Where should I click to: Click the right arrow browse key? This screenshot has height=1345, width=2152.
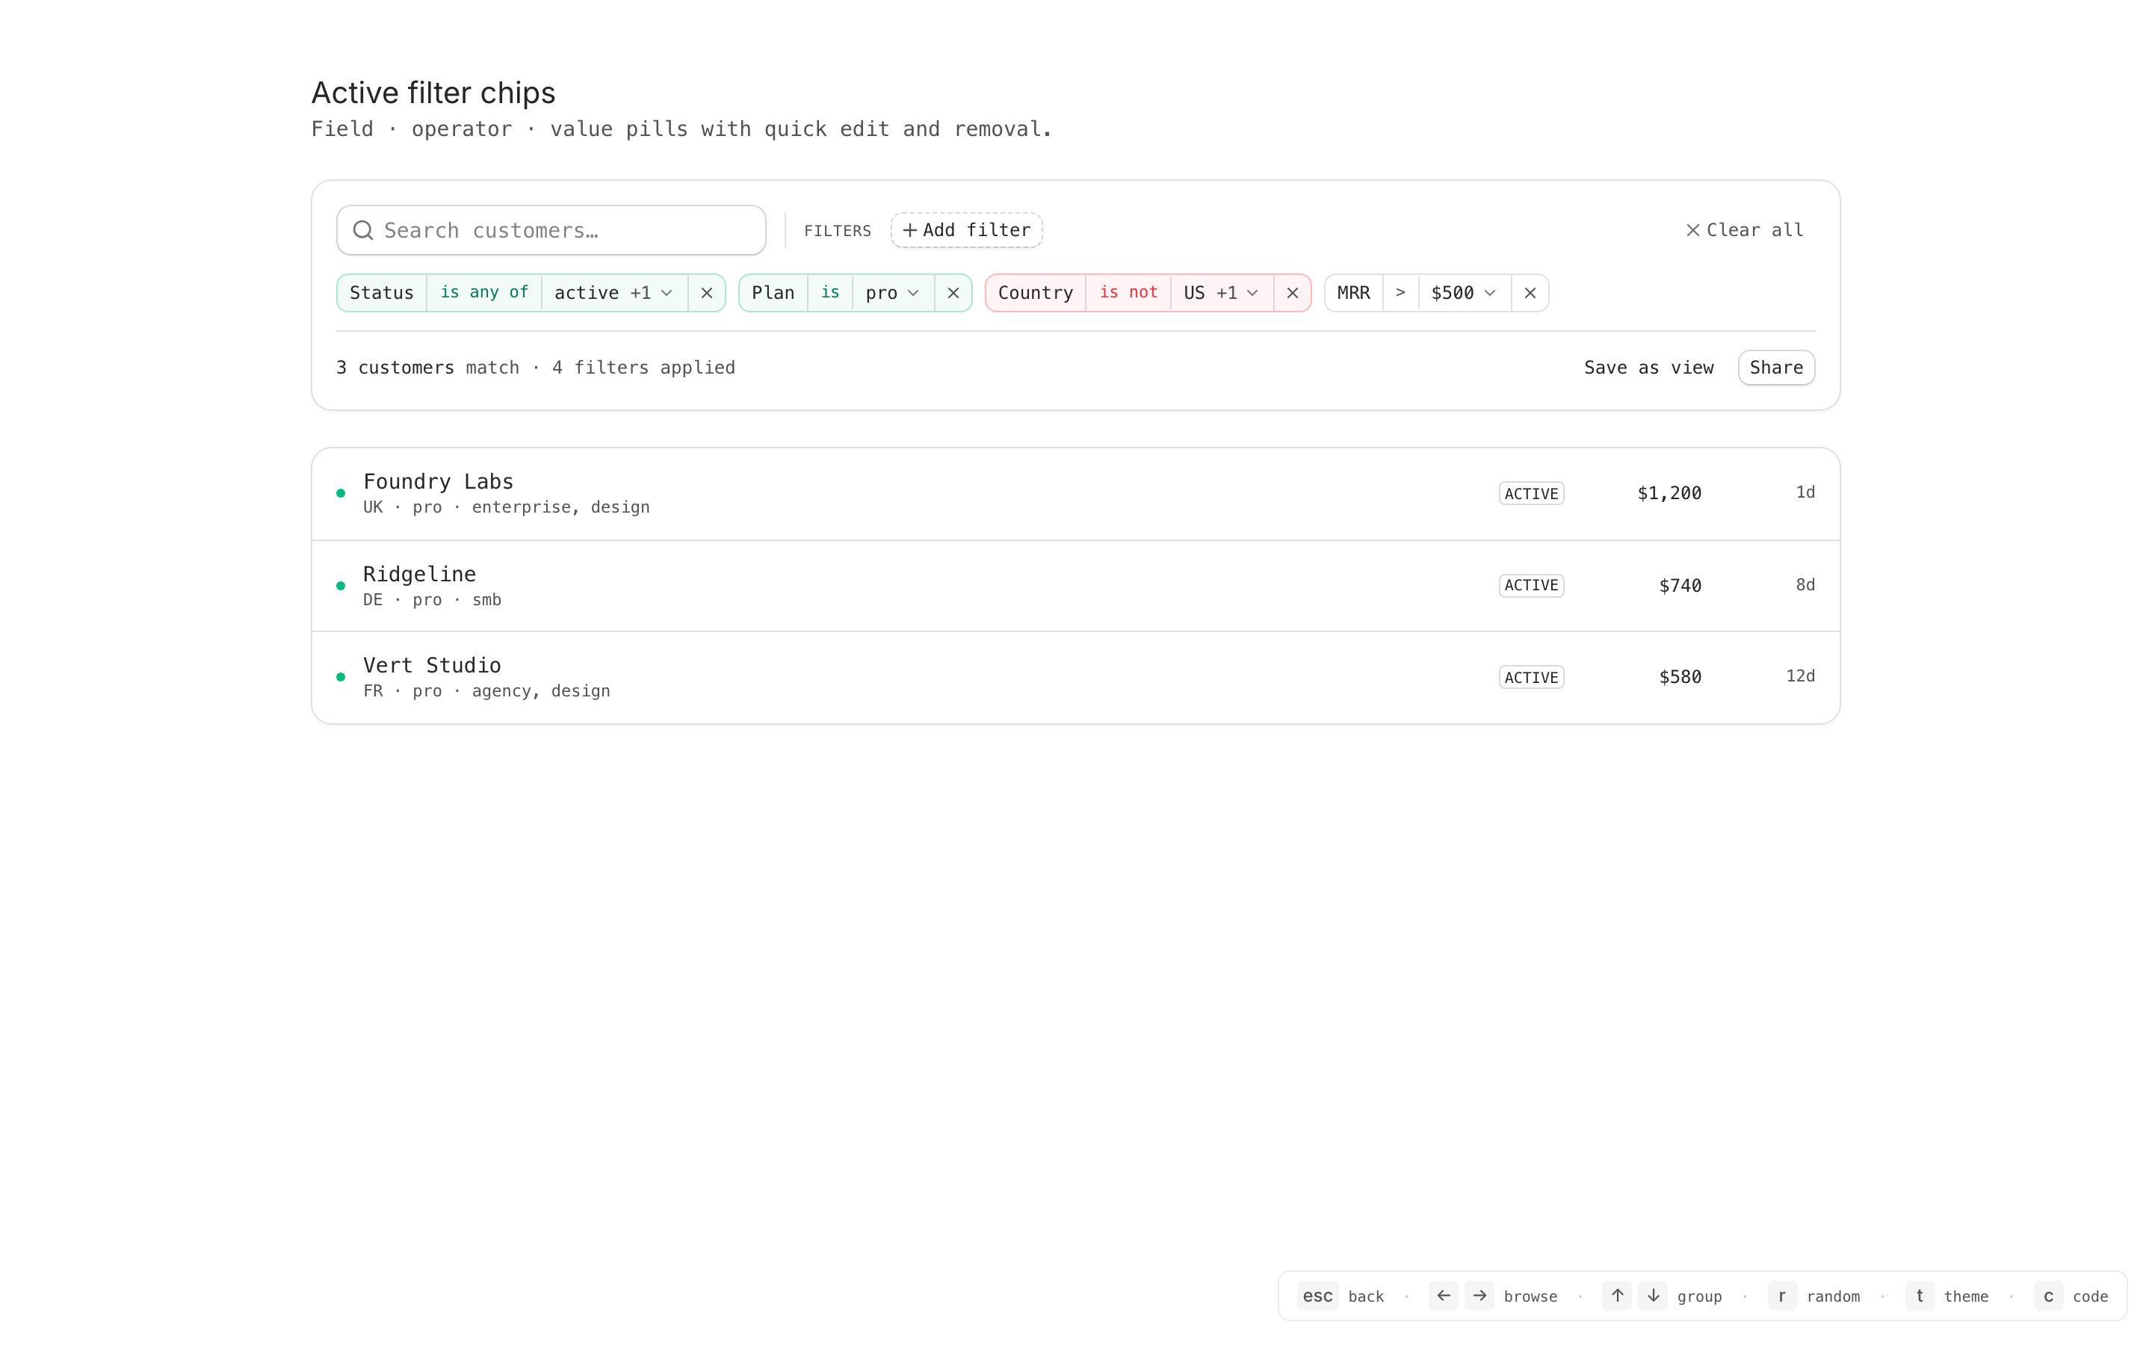(x=1479, y=1295)
